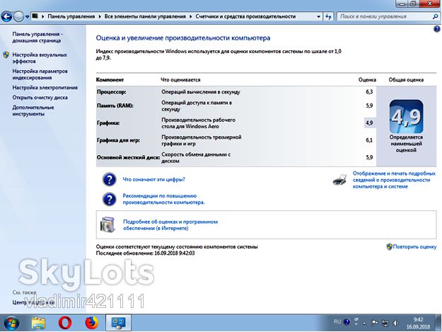
Task: Click the printer icon
Action: click(x=339, y=180)
